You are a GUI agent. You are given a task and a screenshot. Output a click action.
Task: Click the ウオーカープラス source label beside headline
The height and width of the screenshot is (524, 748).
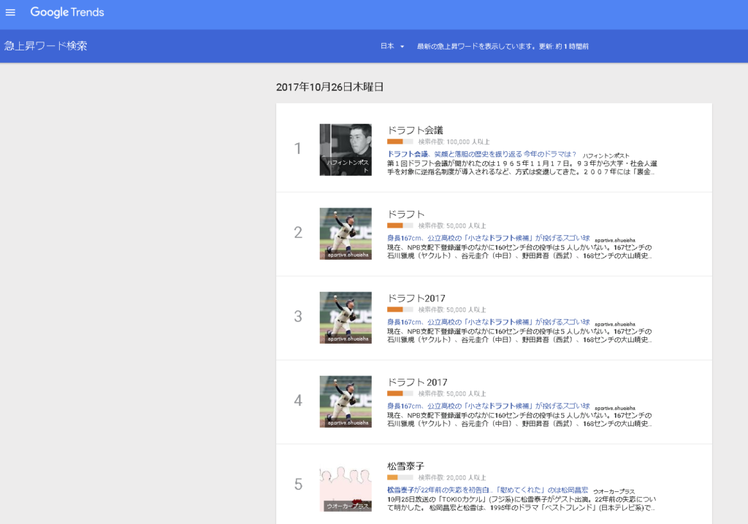[x=614, y=492]
